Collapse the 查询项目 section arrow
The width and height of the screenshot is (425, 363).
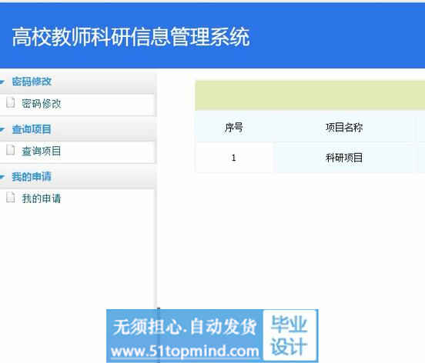2,129
